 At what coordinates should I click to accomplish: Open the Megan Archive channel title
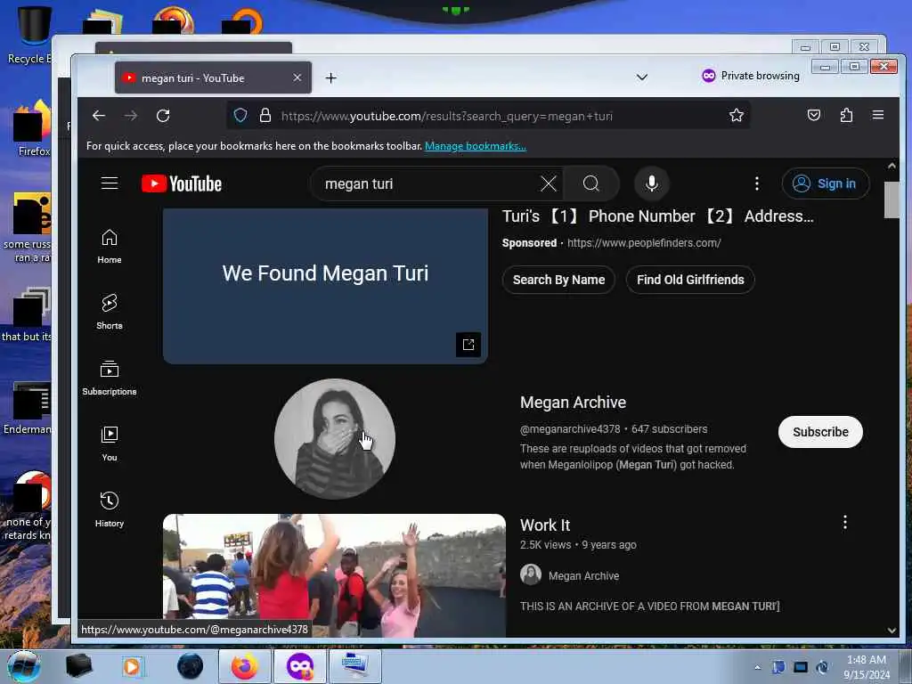(573, 403)
